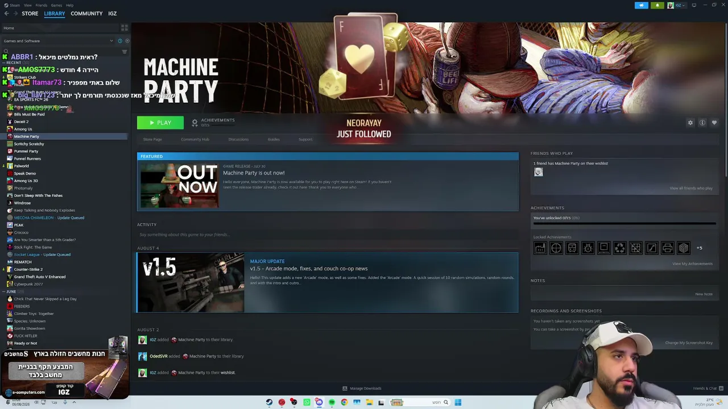The width and height of the screenshot is (728, 409).
Task: Open the Community Hub tab
Action: [x=195, y=139]
